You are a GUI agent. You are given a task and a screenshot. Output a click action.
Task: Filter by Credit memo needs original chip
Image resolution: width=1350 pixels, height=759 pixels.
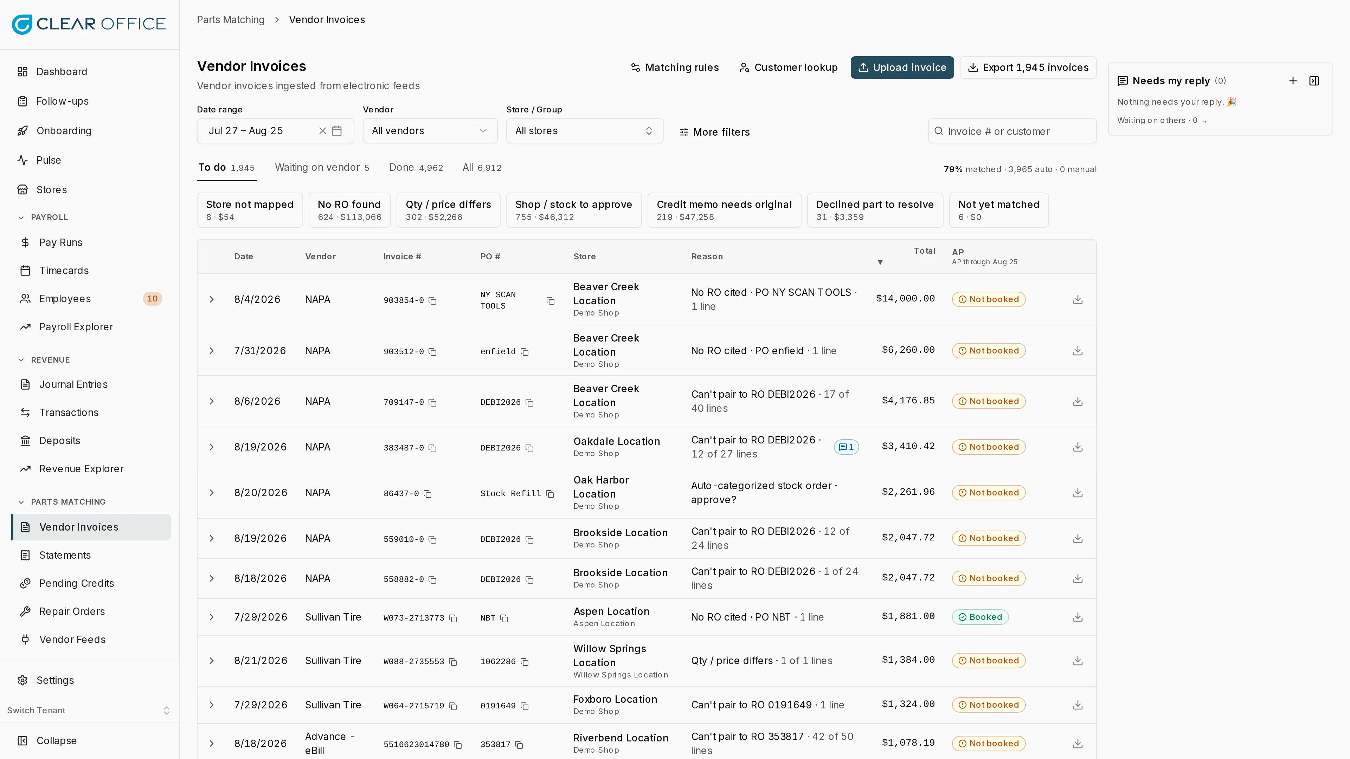724,210
